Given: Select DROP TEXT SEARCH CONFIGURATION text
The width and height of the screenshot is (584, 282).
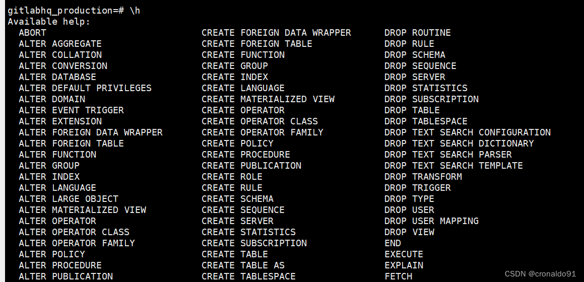Looking at the screenshot, I should click(468, 132).
